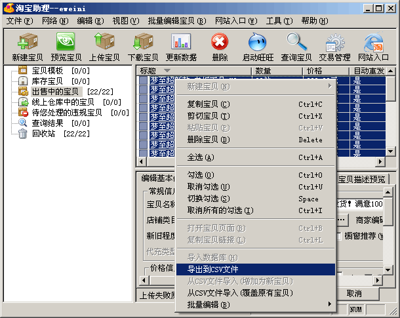Image resolution: width=400 pixels, height=318 pixels.
Task: Click edit panel scrollbar up arrow
Action: [388, 192]
